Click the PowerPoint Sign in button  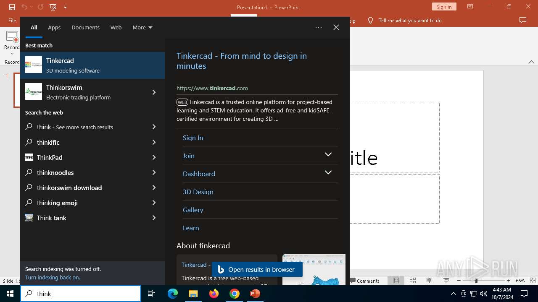pos(444,7)
